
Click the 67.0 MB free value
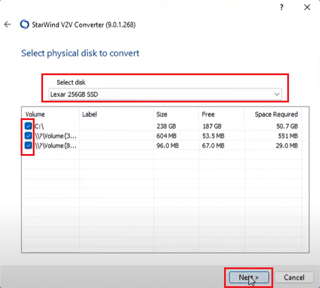[213, 146]
